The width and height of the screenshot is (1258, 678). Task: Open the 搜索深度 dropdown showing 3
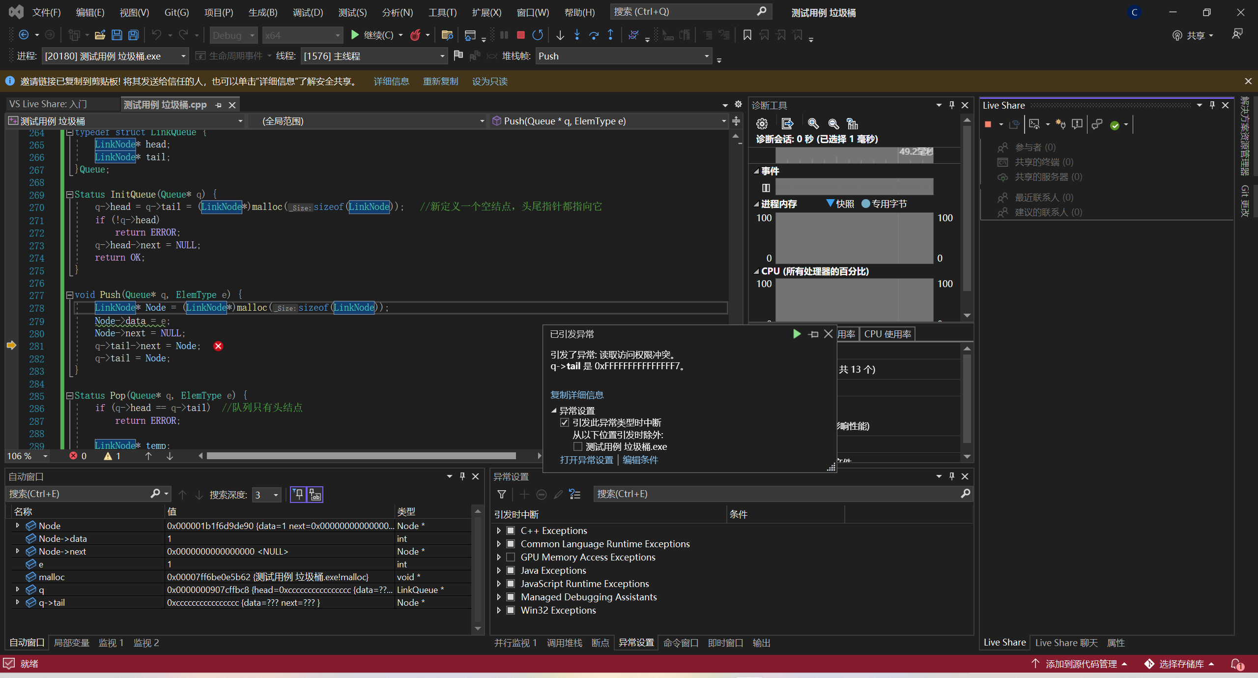[266, 495]
